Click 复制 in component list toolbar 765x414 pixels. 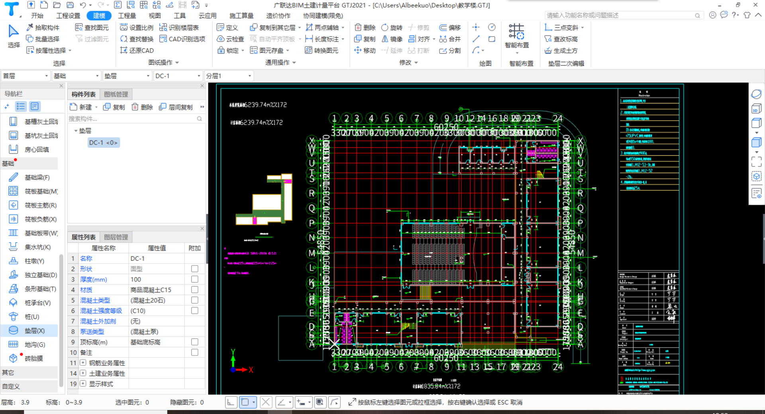tap(114, 107)
